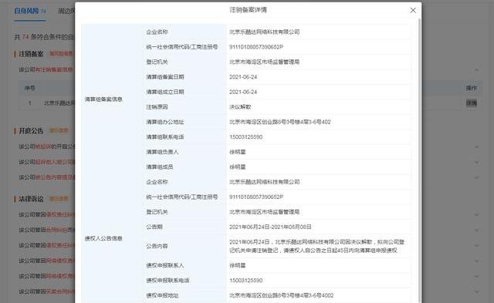Expand the 买卖合同 lawsuit row chevron
The image size is (494, 303).
(477, 291)
